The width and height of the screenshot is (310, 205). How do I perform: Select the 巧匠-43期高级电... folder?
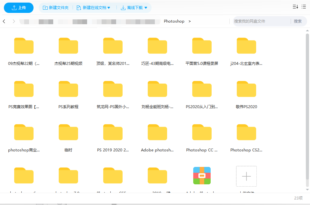pos(157,51)
